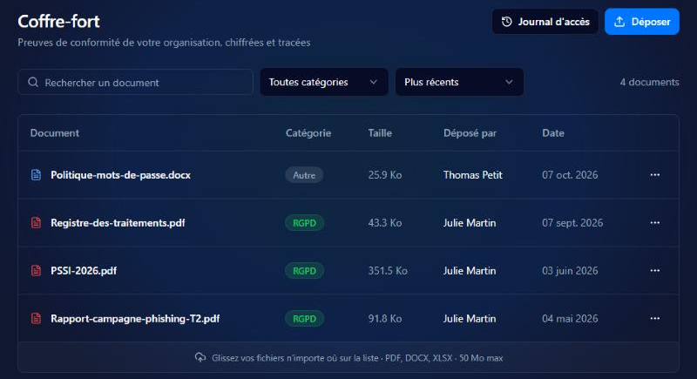Click the Taille column header

pos(380,132)
